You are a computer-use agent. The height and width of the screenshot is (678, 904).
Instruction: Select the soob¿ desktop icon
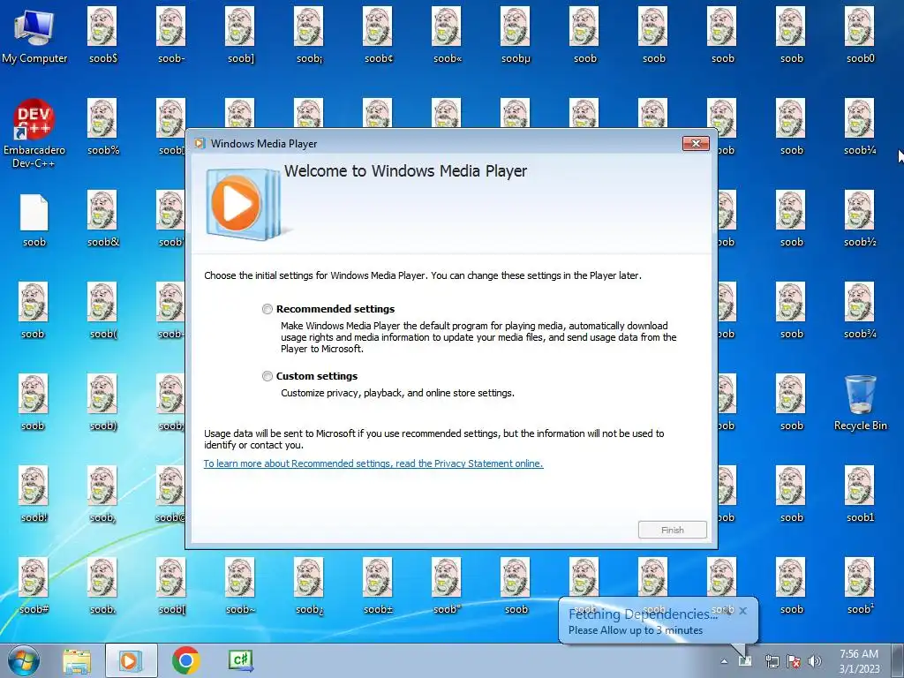310,586
